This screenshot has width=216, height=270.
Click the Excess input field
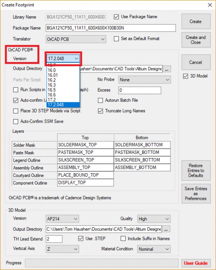point(140,90)
